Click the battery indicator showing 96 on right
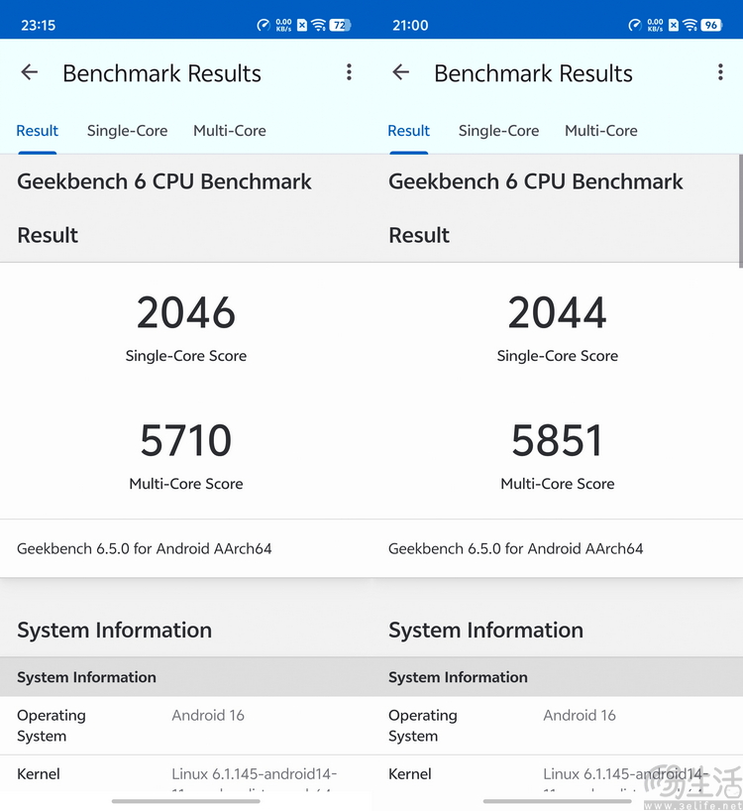The image size is (743, 811). point(709,24)
